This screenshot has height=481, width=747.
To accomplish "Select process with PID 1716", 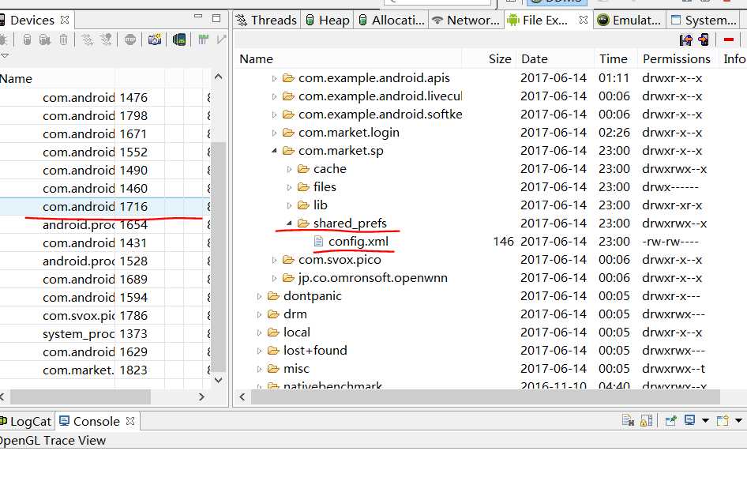I will point(105,206).
